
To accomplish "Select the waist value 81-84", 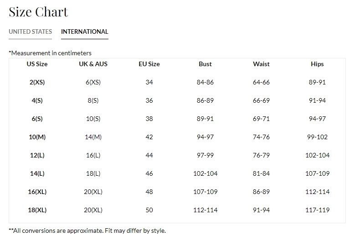I will pyautogui.click(x=261, y=173).
